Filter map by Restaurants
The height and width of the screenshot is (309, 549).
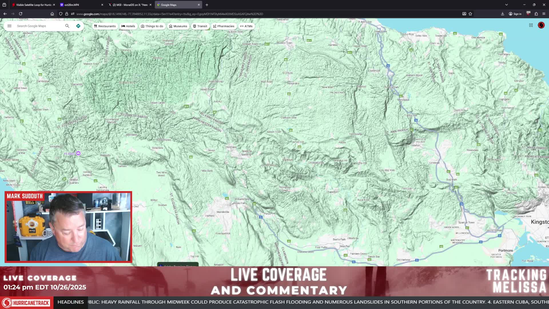coord(105,26)
